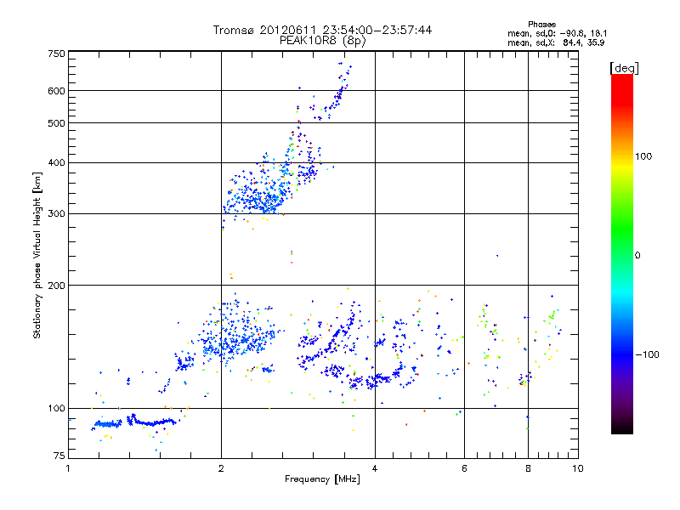Click the y-axis label "75"
680x510 pixels.
[x=59, y=456]
